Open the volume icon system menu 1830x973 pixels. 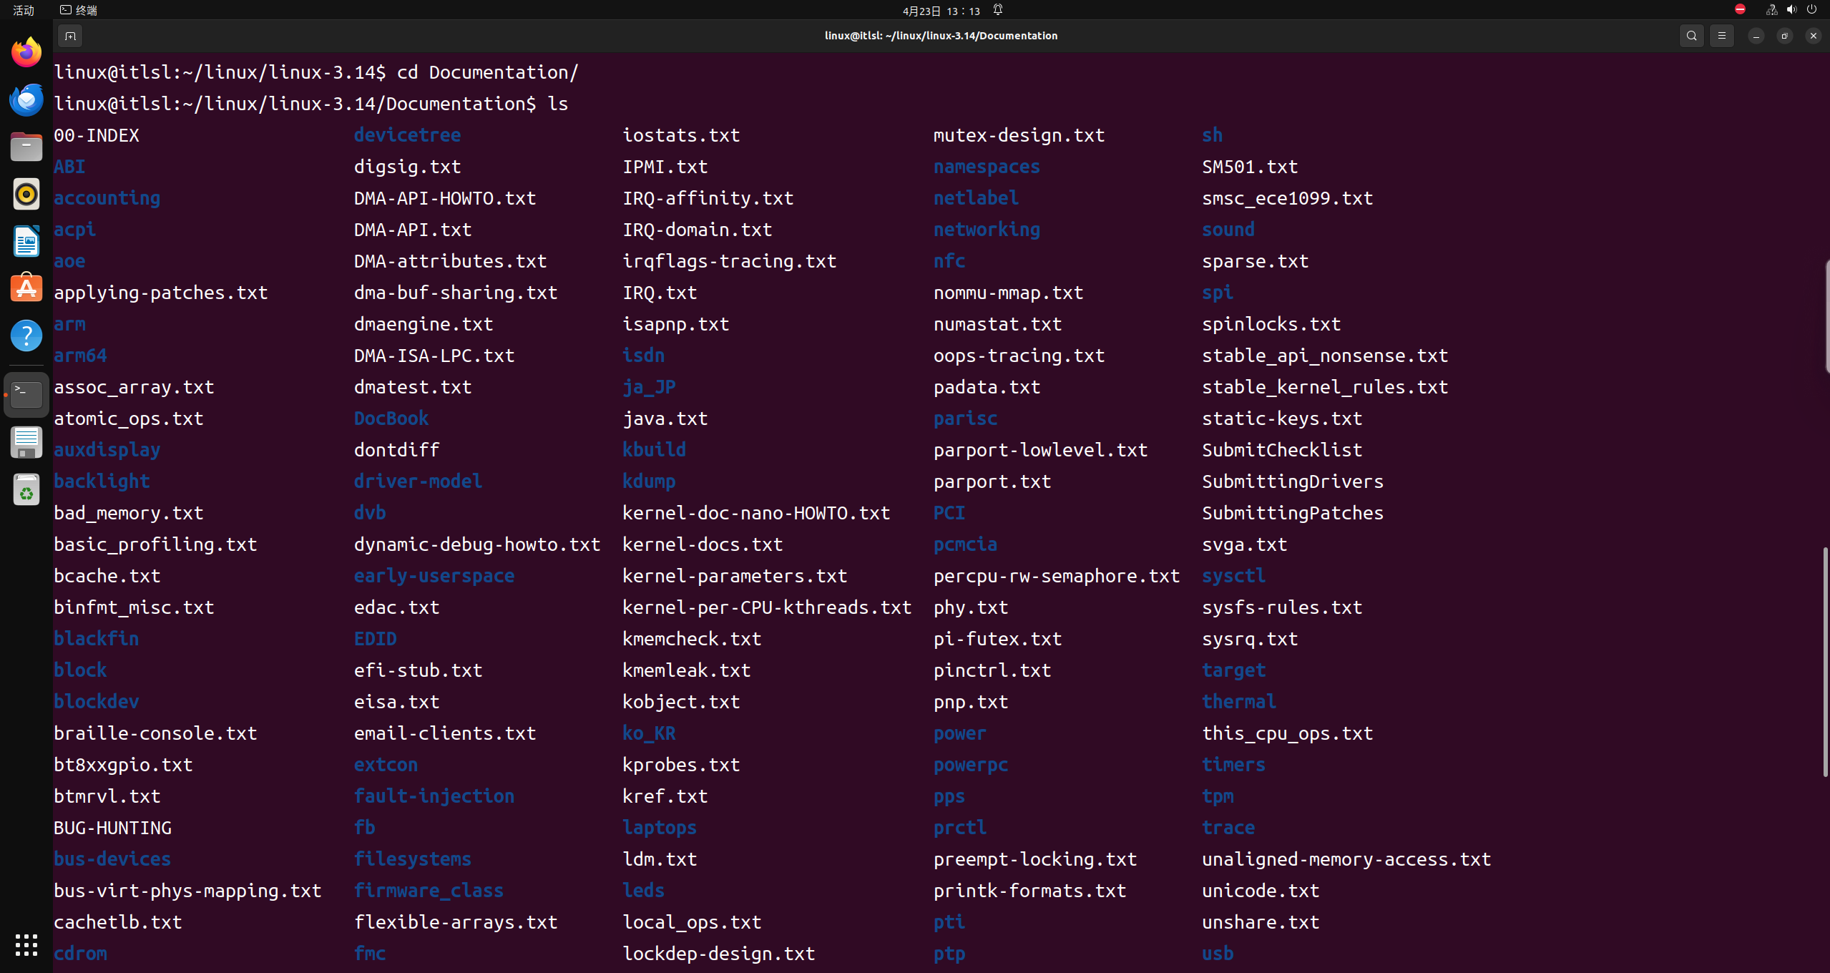[1791, 10]
